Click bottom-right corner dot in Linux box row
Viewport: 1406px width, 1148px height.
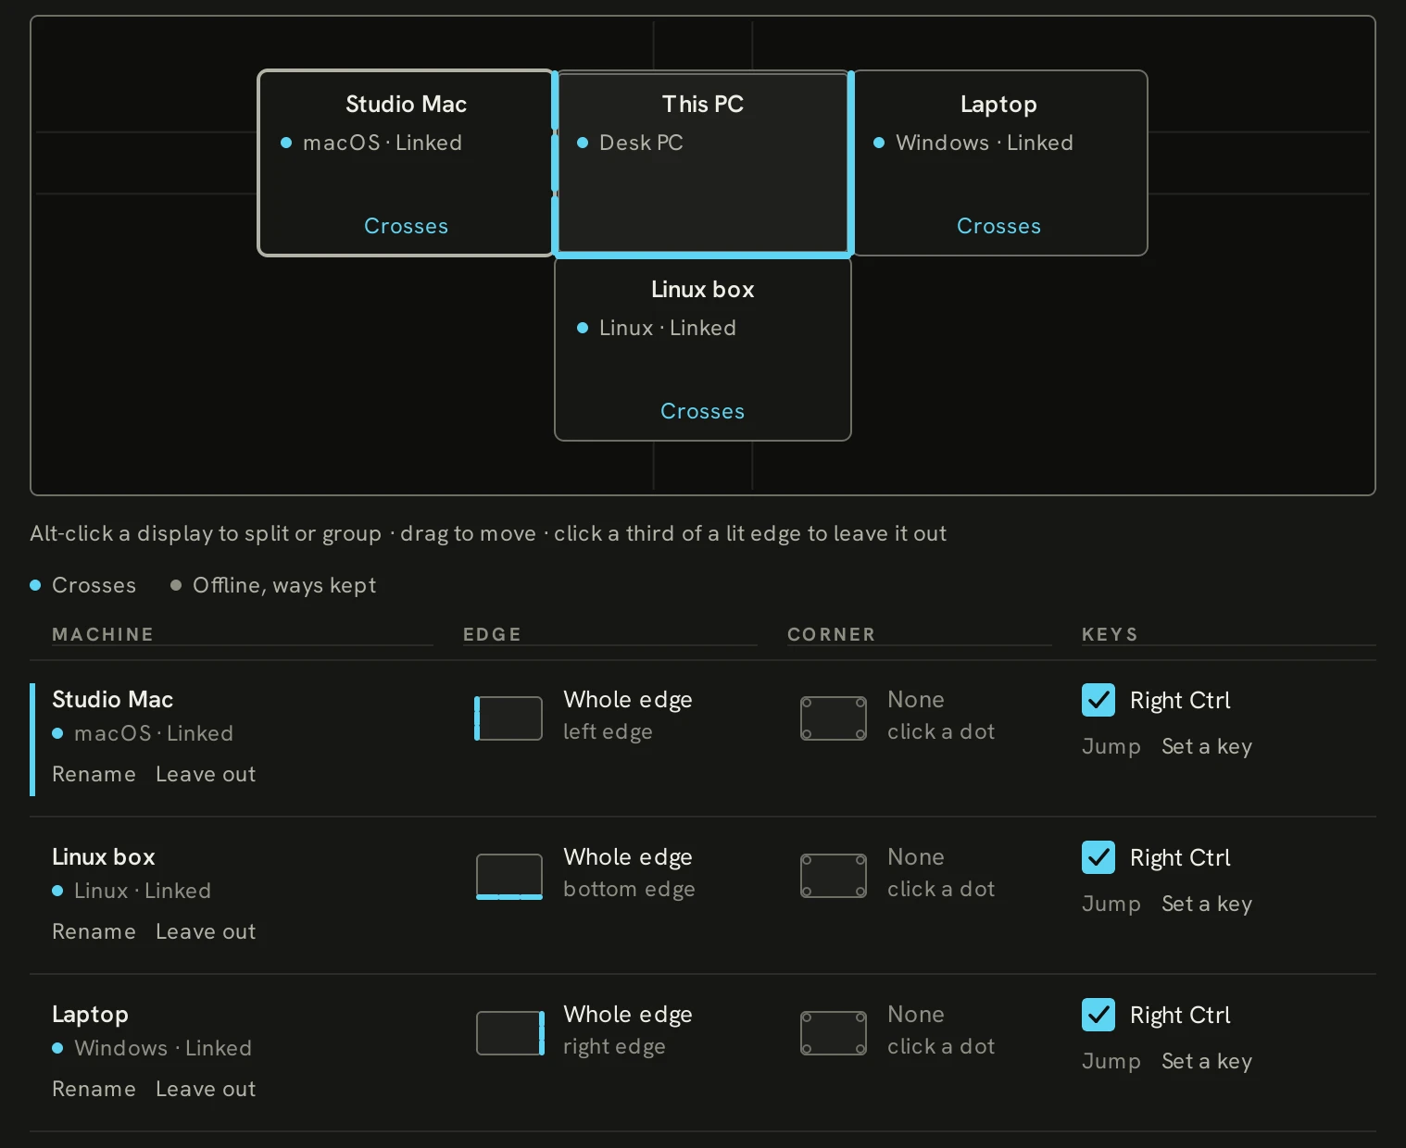coord(860,892)
